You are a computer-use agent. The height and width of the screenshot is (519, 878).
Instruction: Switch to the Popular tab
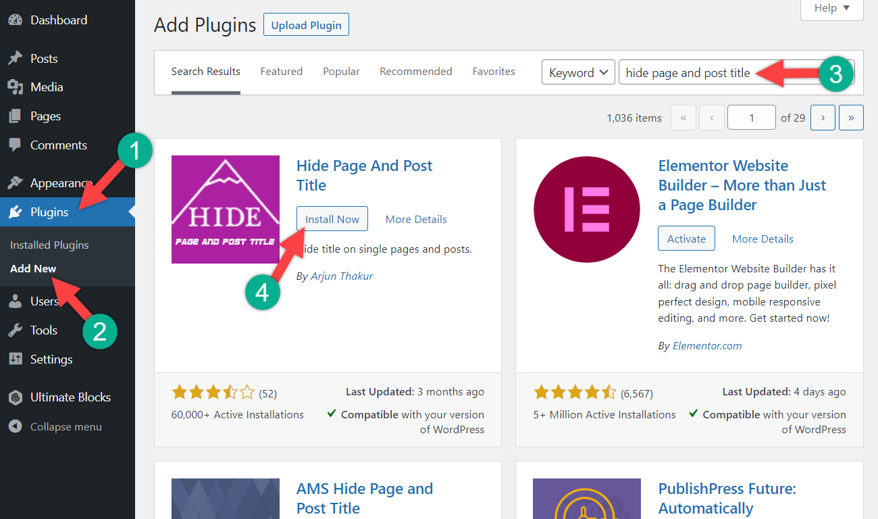click(341, 72)
